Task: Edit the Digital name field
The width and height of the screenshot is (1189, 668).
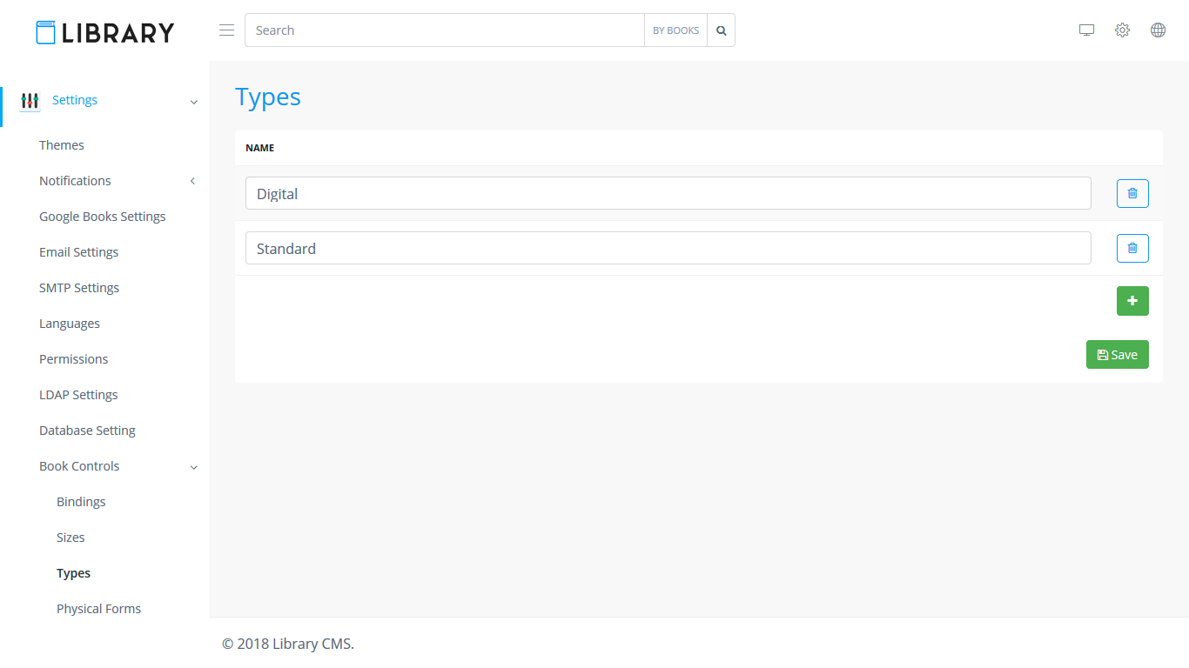Action: click(668, 193)
